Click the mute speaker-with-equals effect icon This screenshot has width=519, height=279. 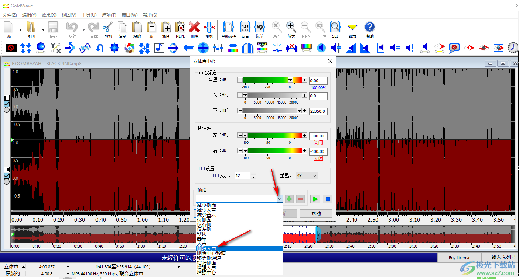[395, 48]
